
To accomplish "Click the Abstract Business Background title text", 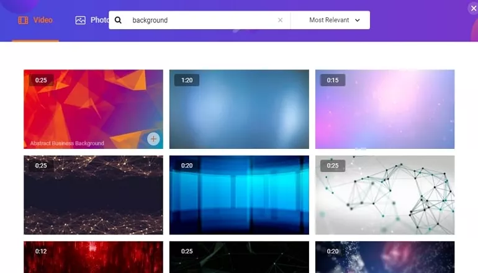I will pyautogui.click(x=67, y=143).
